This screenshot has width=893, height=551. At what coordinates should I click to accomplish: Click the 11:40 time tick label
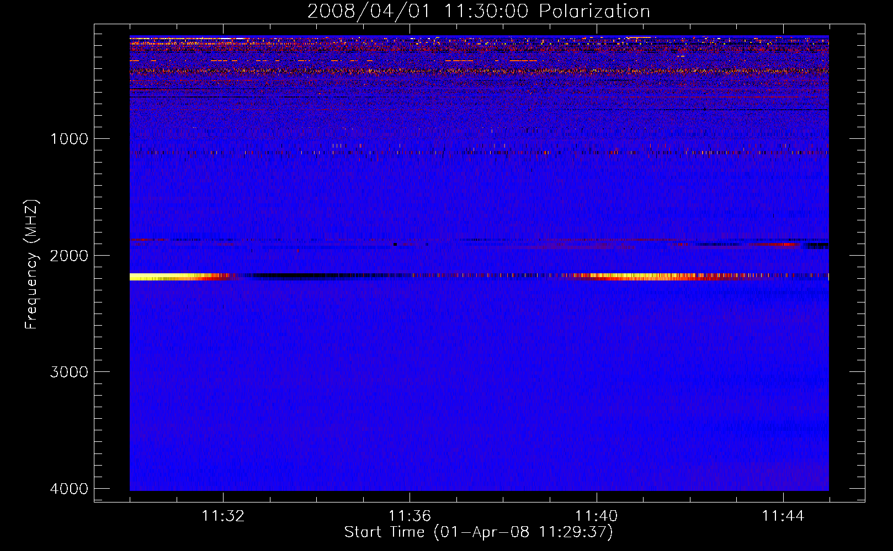(596, 516)
